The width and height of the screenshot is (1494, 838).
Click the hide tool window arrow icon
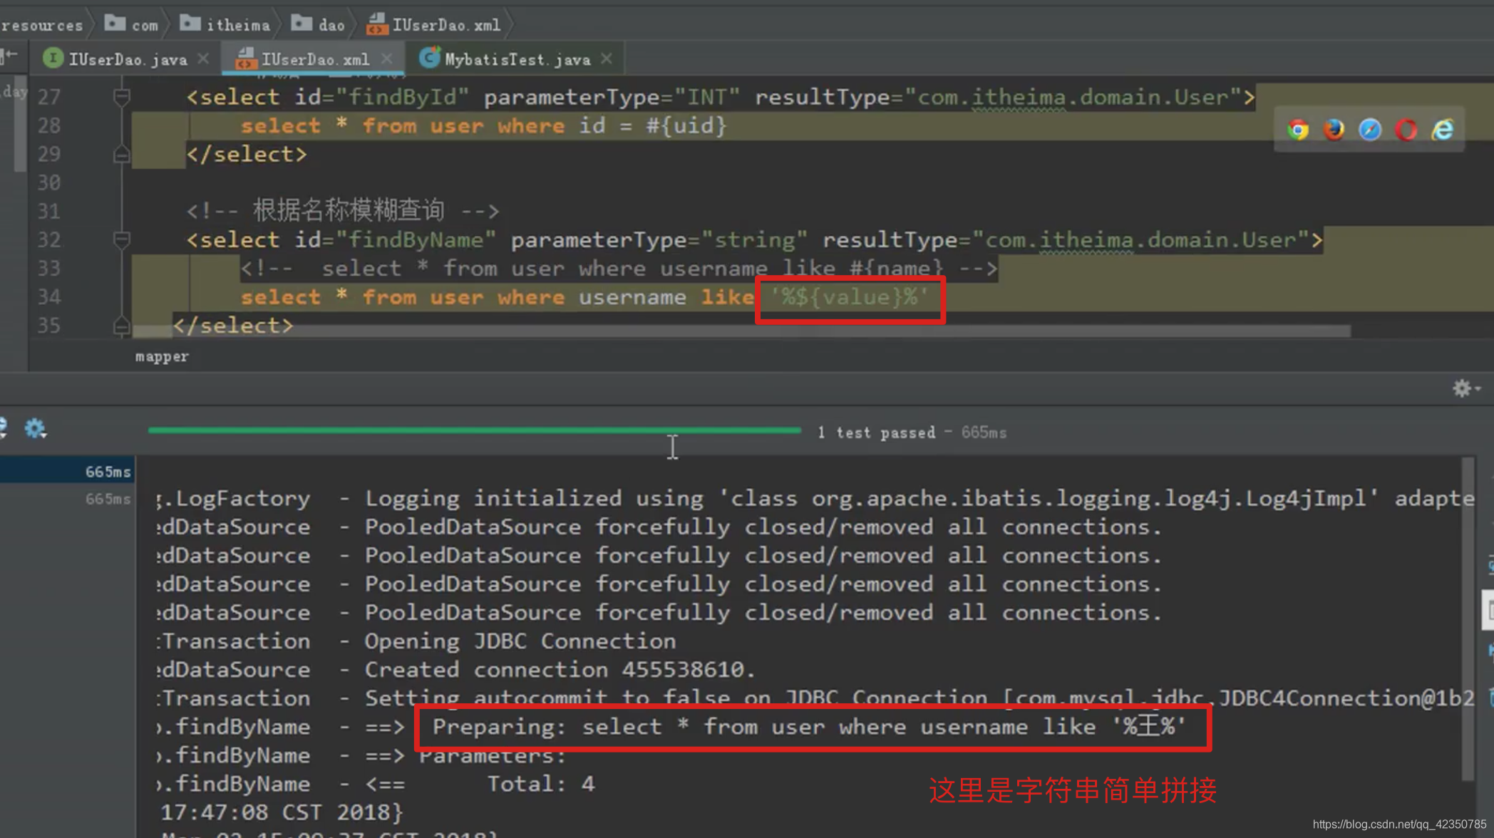click(x=10, y=55)
